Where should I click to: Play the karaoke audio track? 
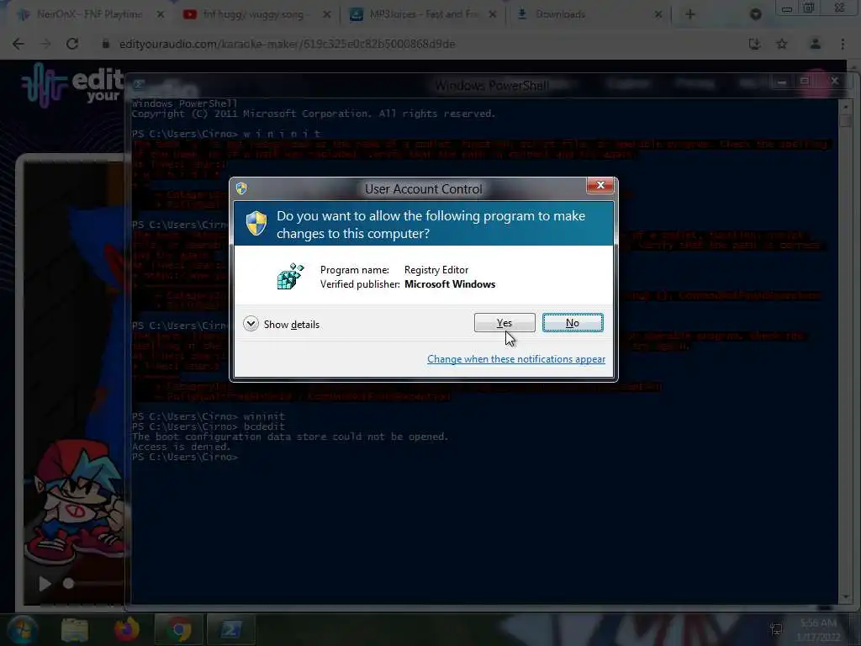(45, 584)
